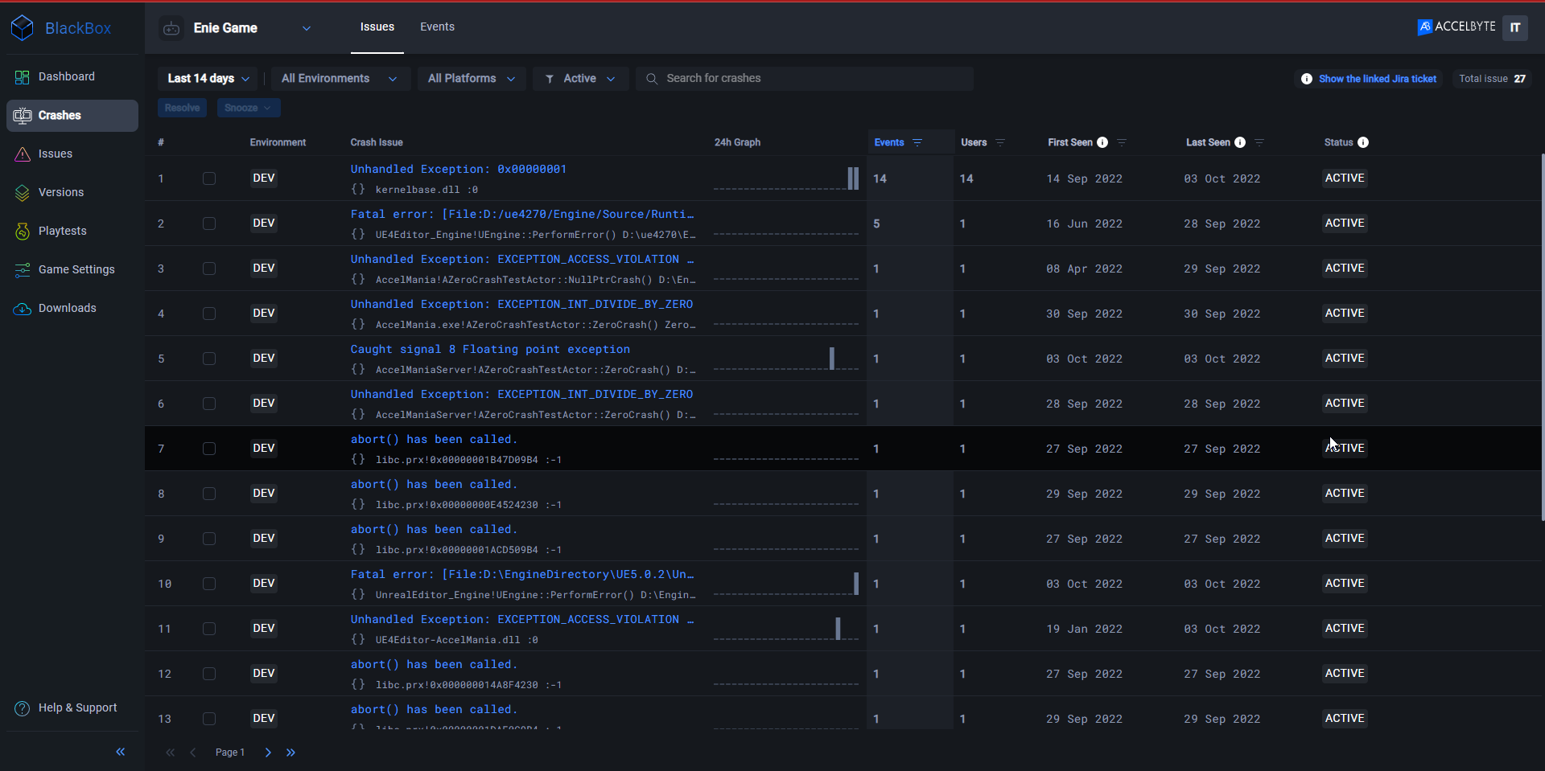1545x771 pixels.
Task: Open Playtests in the sidebar
Action: 72,231
